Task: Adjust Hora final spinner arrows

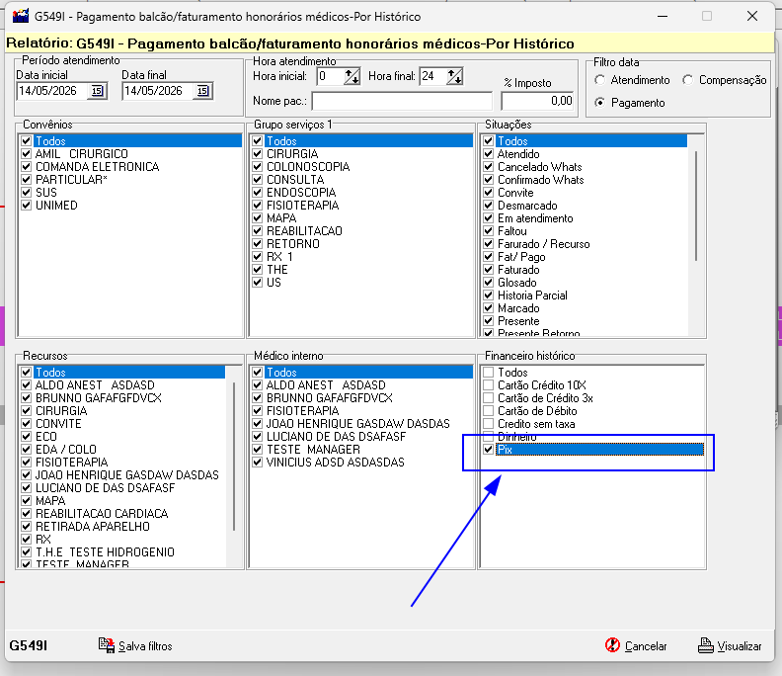Action: click(454, 76)
